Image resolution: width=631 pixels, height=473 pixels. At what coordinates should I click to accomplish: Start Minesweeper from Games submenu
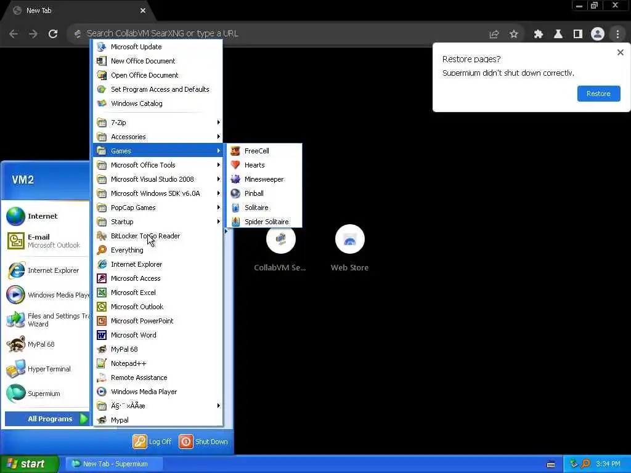coord(264,179)
